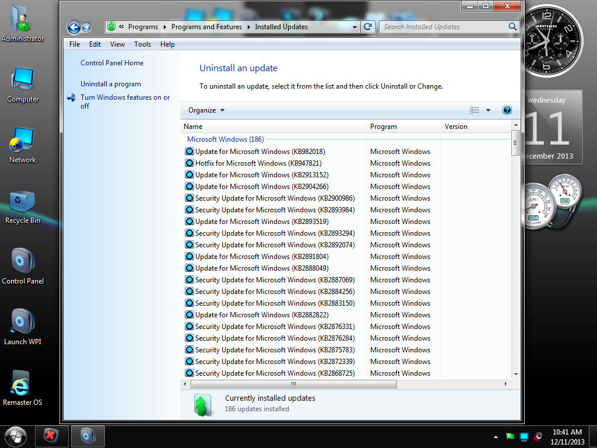Go back with the blue Back arrow

(x=74, y=27)
